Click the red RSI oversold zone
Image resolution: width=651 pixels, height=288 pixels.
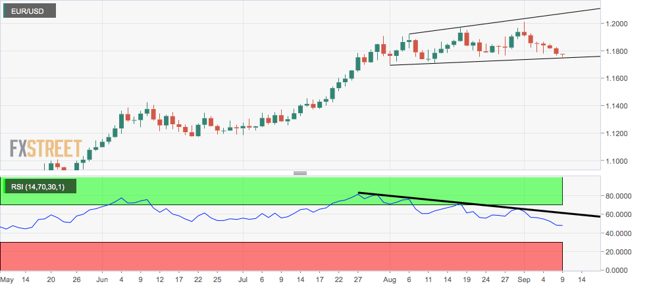281,256
